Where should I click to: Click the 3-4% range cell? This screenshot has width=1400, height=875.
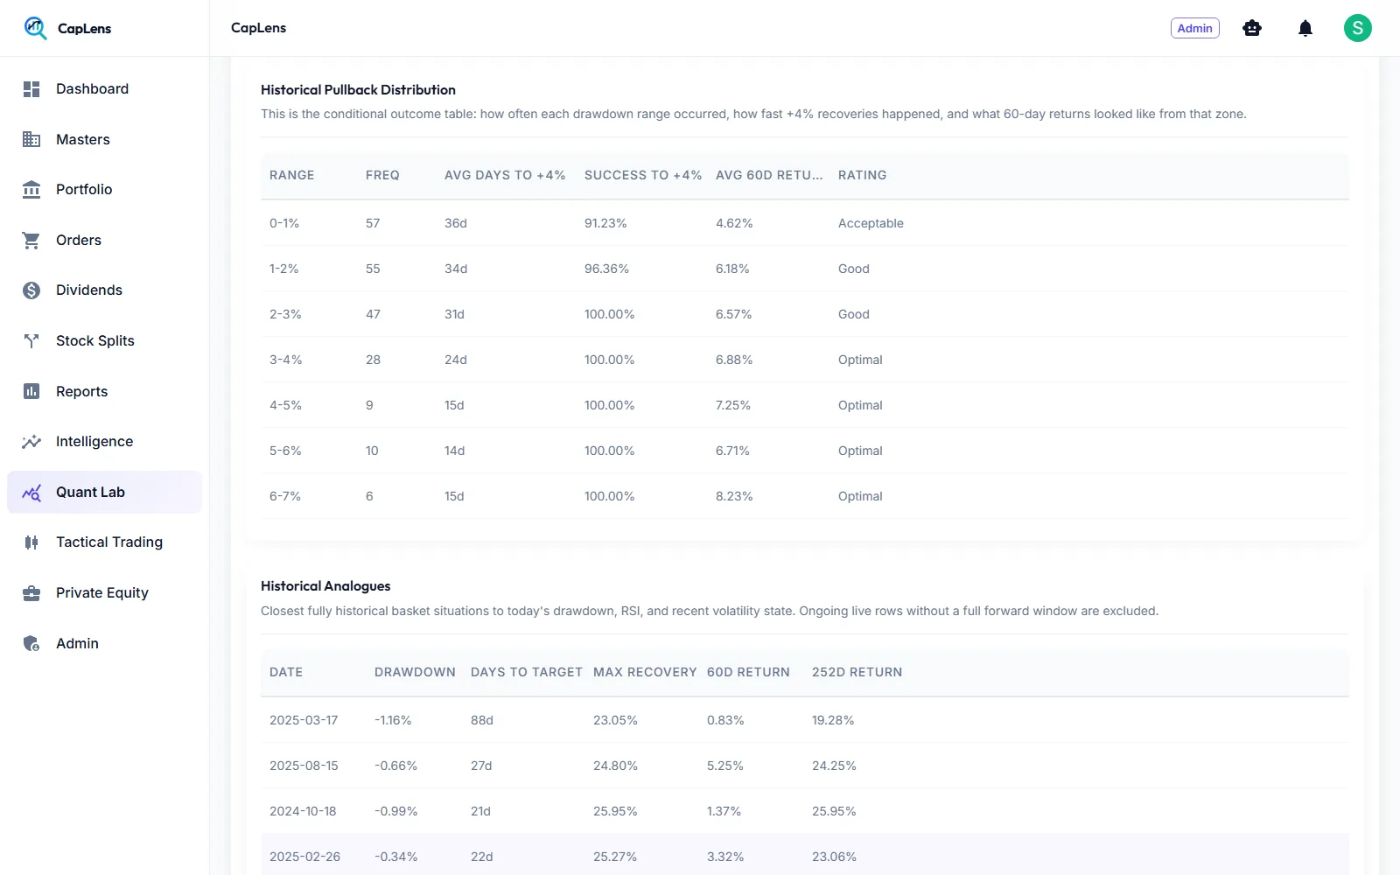(286, 360)
